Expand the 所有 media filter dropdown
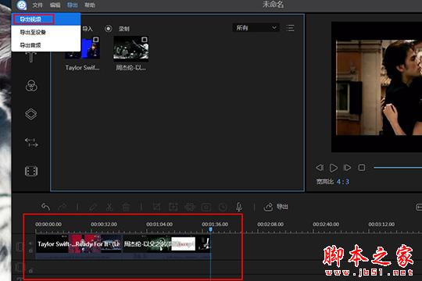 point(256,27)
